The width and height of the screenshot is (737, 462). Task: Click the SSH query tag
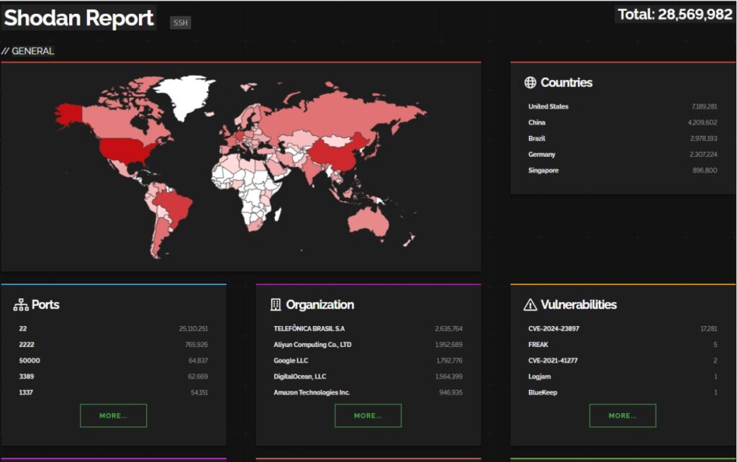click(x=181, y=22)
